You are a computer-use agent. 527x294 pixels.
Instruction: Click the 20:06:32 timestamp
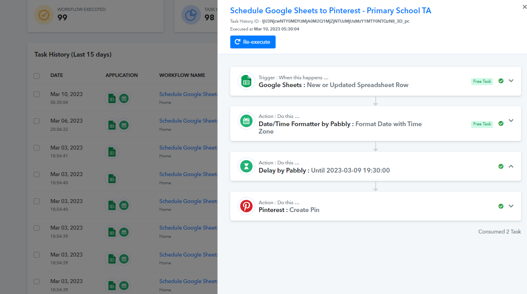pyautogui.click(x=59, y=129)
